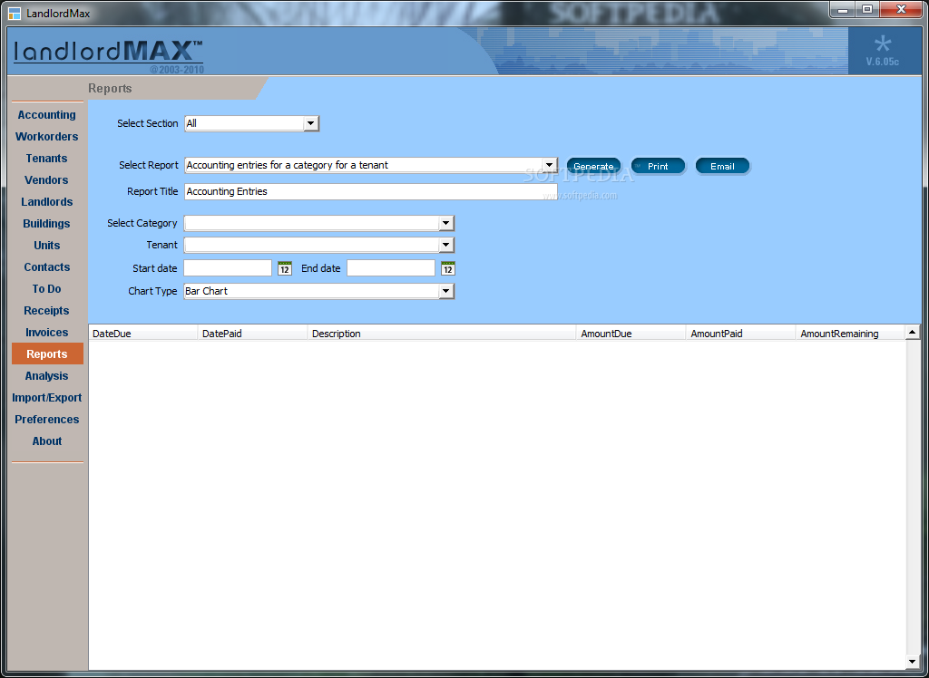The image size is (929, 678).
Task: Open the Select Section dropdown
Action: pos(310,123)
